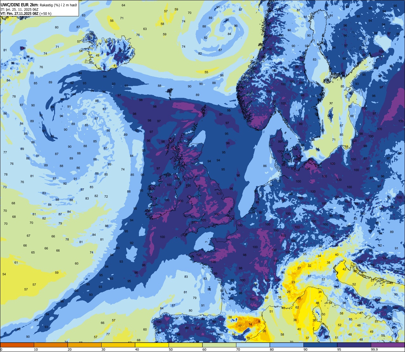The width and height of the screenshot is (405, 352).
Task: Click the 20–30% amber legend swatch
Action: coord(84,345)
